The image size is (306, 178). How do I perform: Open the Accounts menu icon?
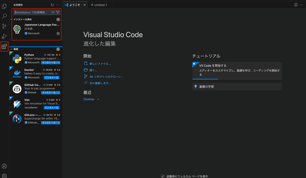pyautogui.click(x=4, y=166)
